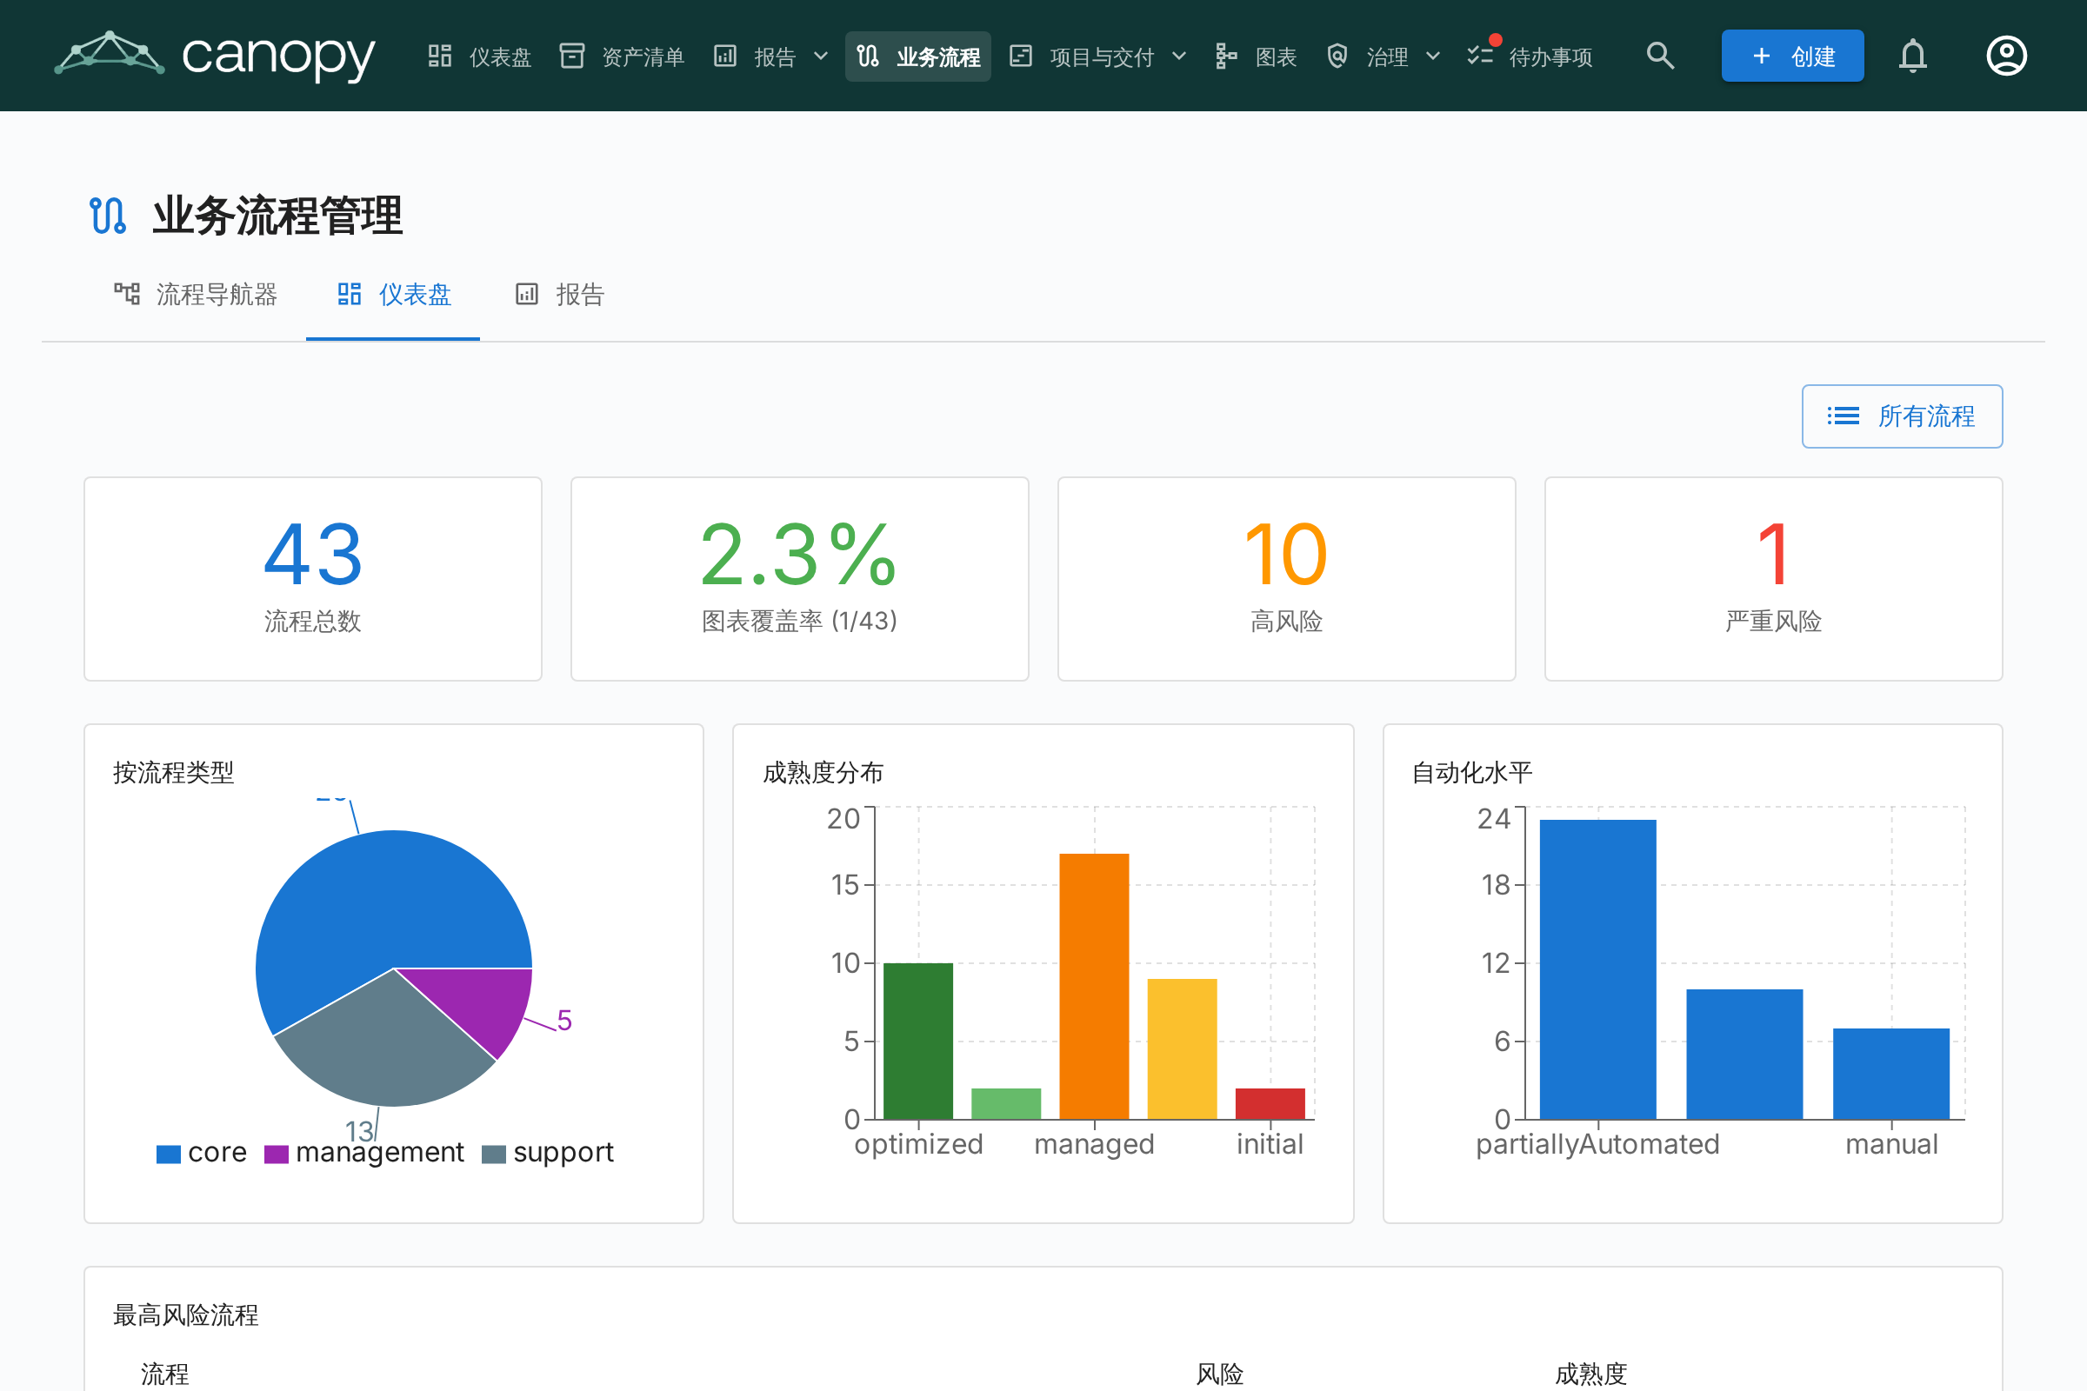
Task: Click the 业务流程 route icon in top nav
Action: tap(868, 56)
